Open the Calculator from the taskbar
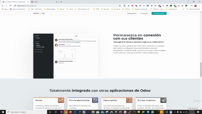This screenshot has height=114, width=202. pyautogui.click(x=171, y=112)
